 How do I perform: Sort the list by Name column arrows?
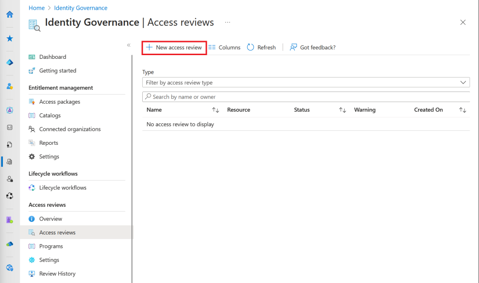[x=216, y=110]
